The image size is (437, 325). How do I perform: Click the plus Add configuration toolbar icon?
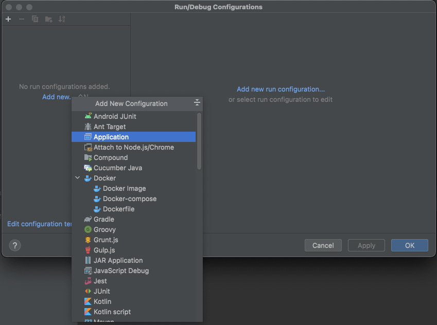click(x=8, y=19)
